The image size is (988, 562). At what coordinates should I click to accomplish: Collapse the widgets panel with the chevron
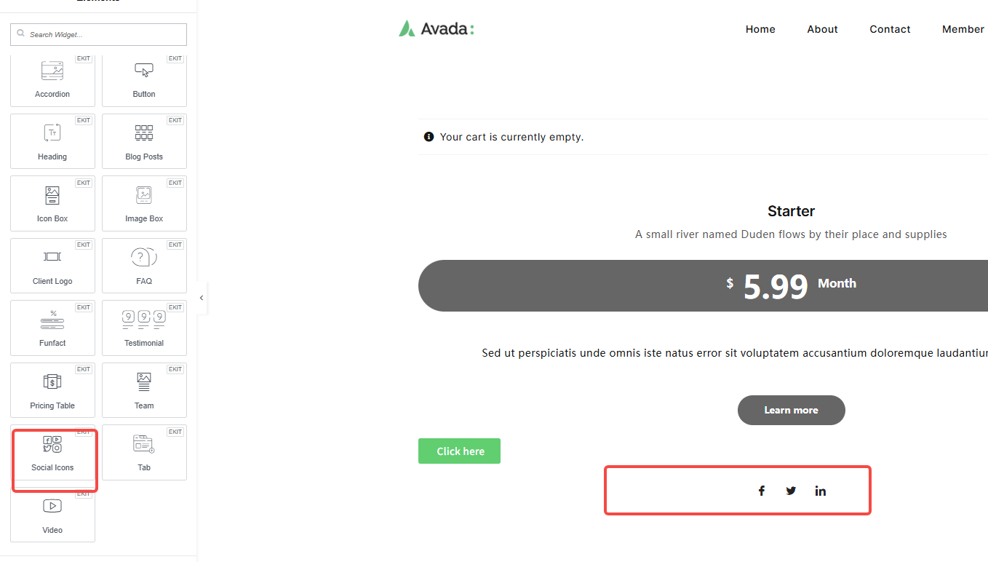[x=202, y=298]
